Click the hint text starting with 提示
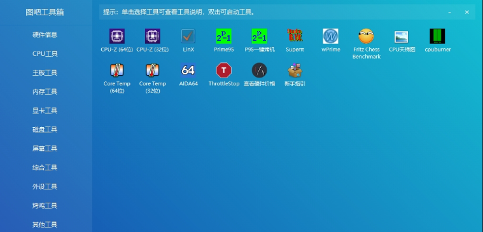The image size is (483, 232). point(179,12)
